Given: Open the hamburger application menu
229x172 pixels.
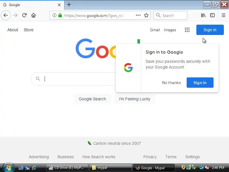Looking at the screenshot, I should click(x=224, y=15).
